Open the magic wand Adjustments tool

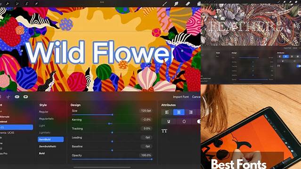[x=17, y=3]
